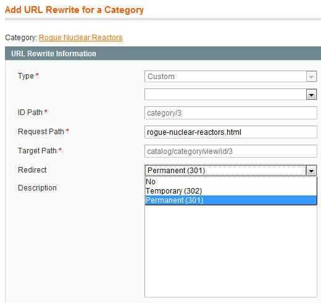321x303 pixels.
Task: Pick Permanent (301) in the open list
Action: [x=231, y=200]
